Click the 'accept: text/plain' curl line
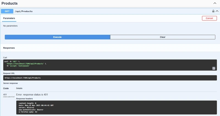 coord(18,66)
